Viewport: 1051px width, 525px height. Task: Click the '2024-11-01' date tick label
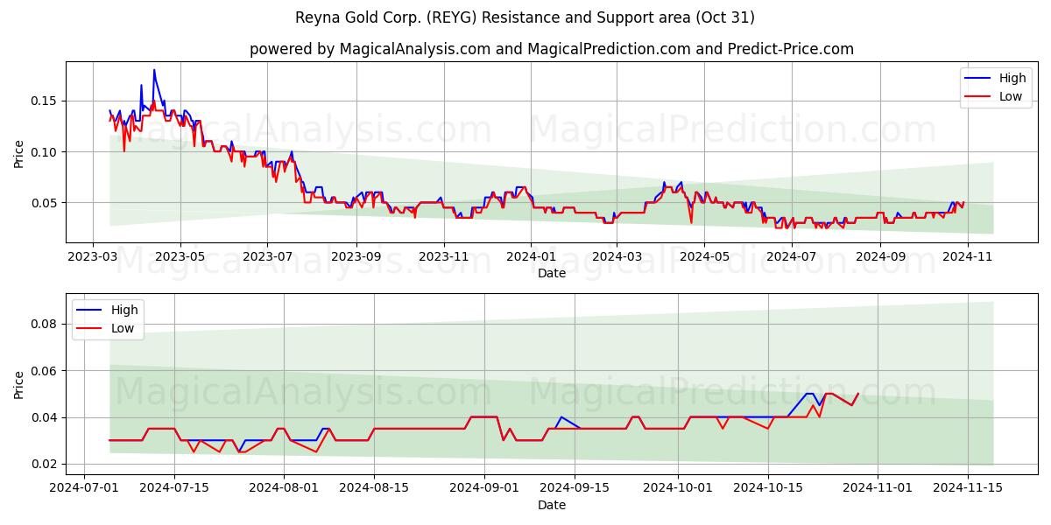[x=878, y=488]
